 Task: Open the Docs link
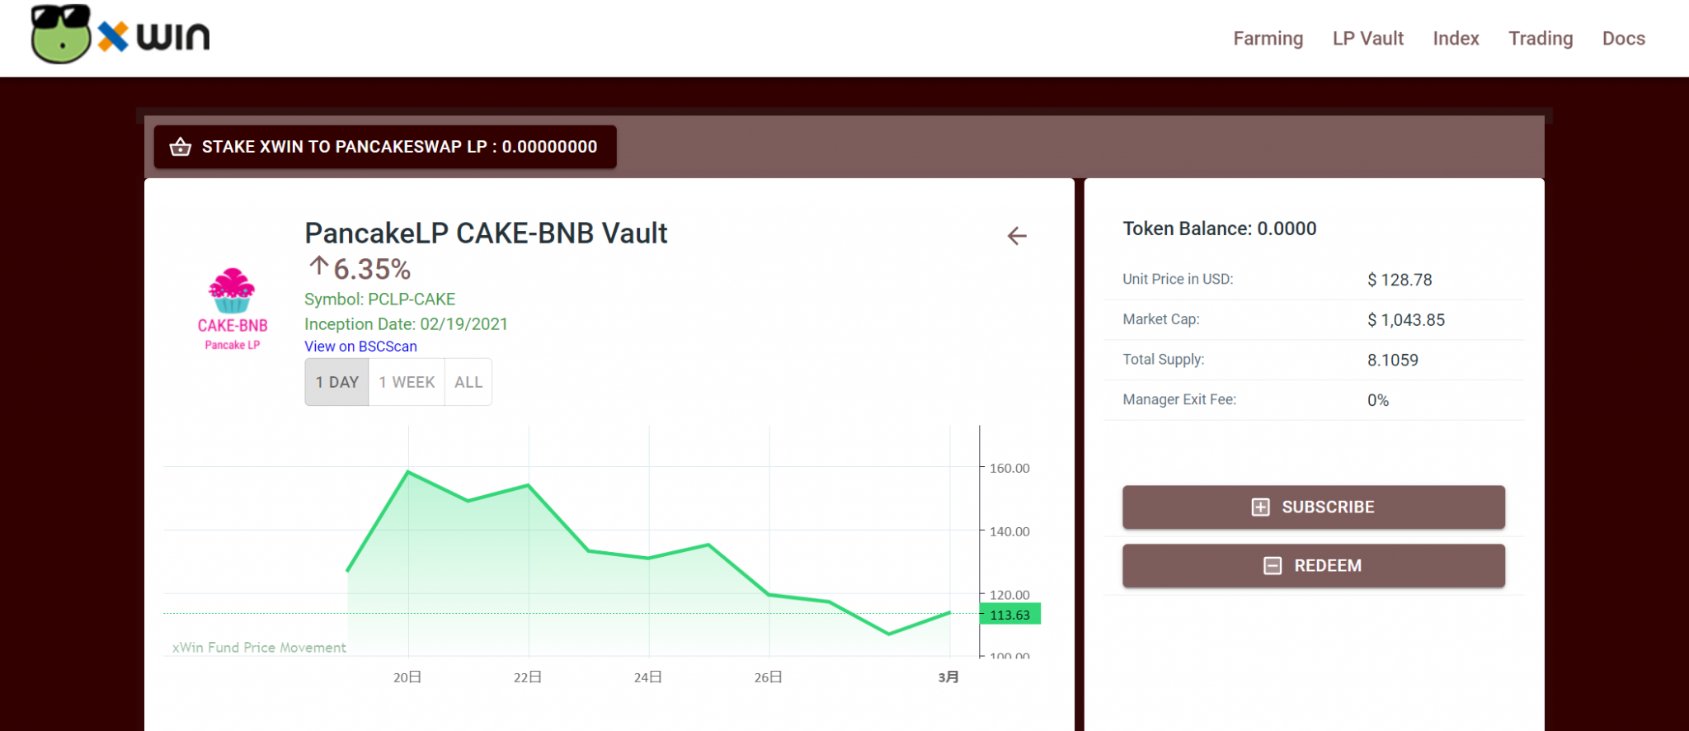(x=1623, y=39)
